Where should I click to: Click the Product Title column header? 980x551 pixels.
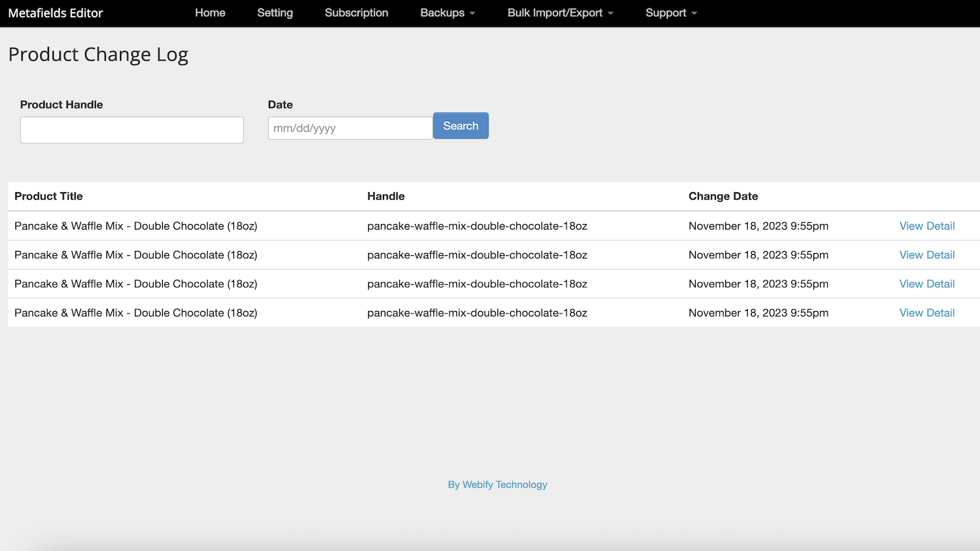[x=48, y=196]
